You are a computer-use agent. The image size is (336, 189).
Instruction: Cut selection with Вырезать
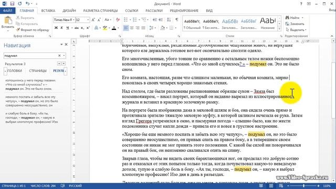25,18
